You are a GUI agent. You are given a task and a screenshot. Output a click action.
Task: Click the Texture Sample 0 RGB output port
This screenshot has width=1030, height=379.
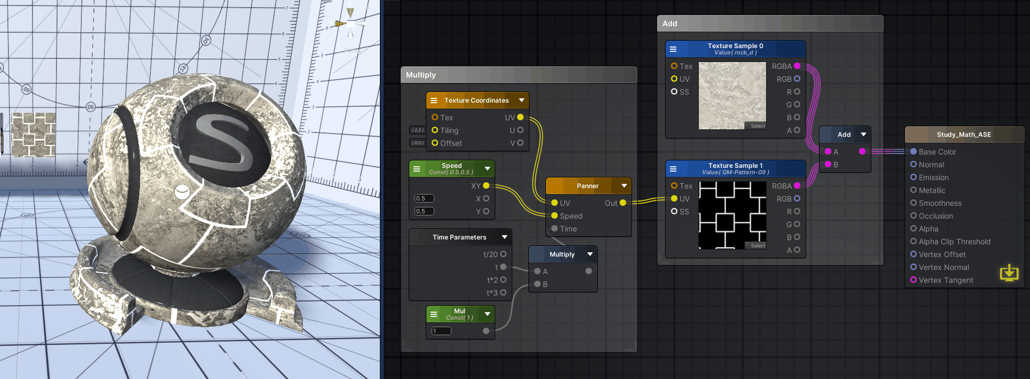[x=797, y=79]
